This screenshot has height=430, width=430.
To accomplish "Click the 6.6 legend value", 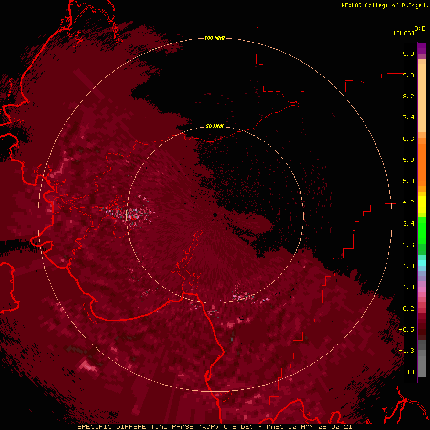I will point(408,139).
